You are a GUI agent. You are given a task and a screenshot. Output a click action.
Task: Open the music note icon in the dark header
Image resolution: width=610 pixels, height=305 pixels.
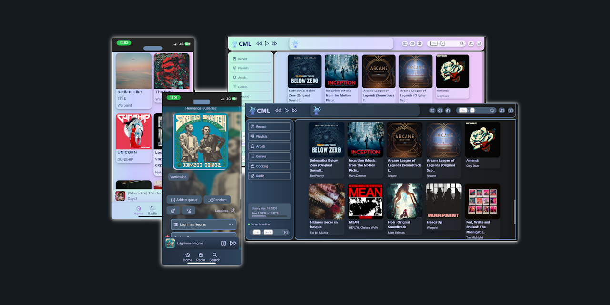tap(502, 111)
